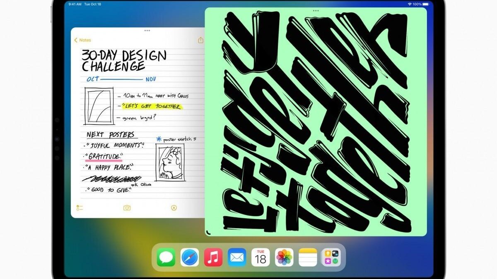Tap the Notes app icon in the dock
The width and height of the screenshot is (497, 279).
point(308,258)
